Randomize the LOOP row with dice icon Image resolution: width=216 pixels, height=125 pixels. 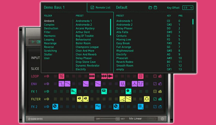pos(155,76)
